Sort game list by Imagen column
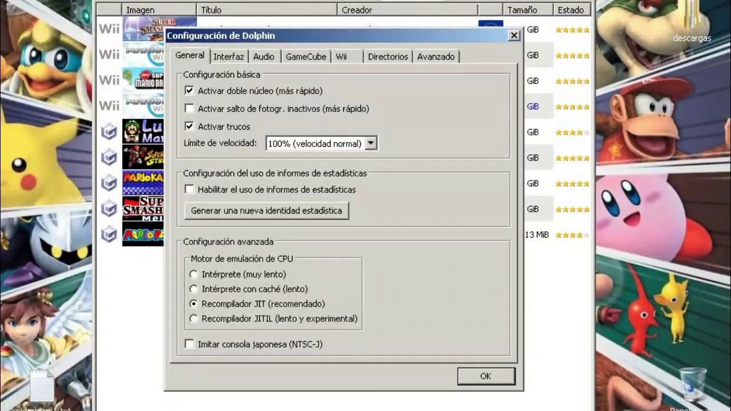The image size is (731, 411). (159, 10)
